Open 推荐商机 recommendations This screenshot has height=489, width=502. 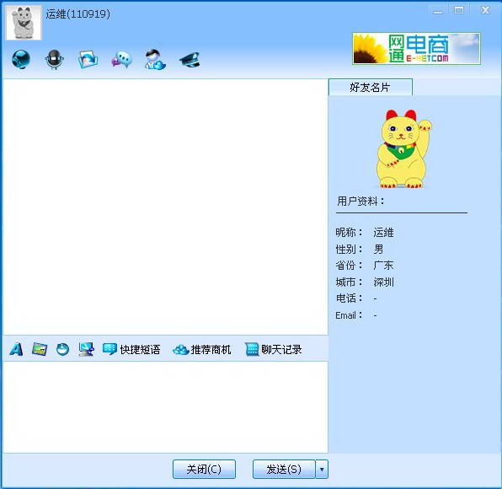[x=201, y=349]
